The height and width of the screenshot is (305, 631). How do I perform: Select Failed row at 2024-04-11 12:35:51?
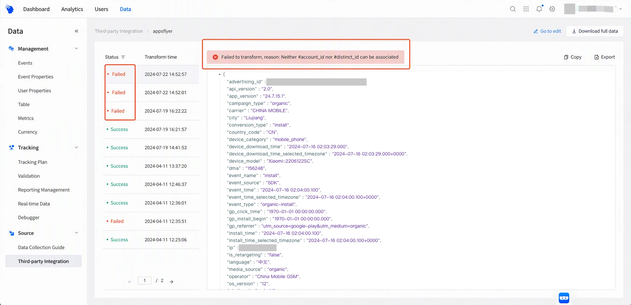[151, 221]
